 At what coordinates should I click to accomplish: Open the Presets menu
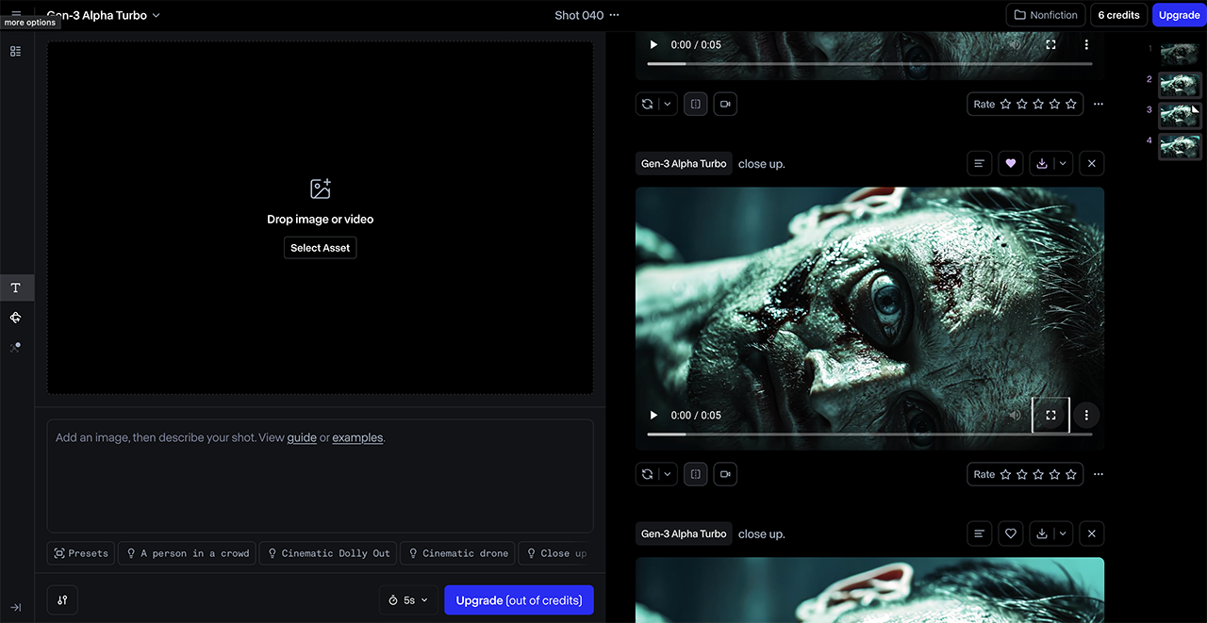[81, 553]
